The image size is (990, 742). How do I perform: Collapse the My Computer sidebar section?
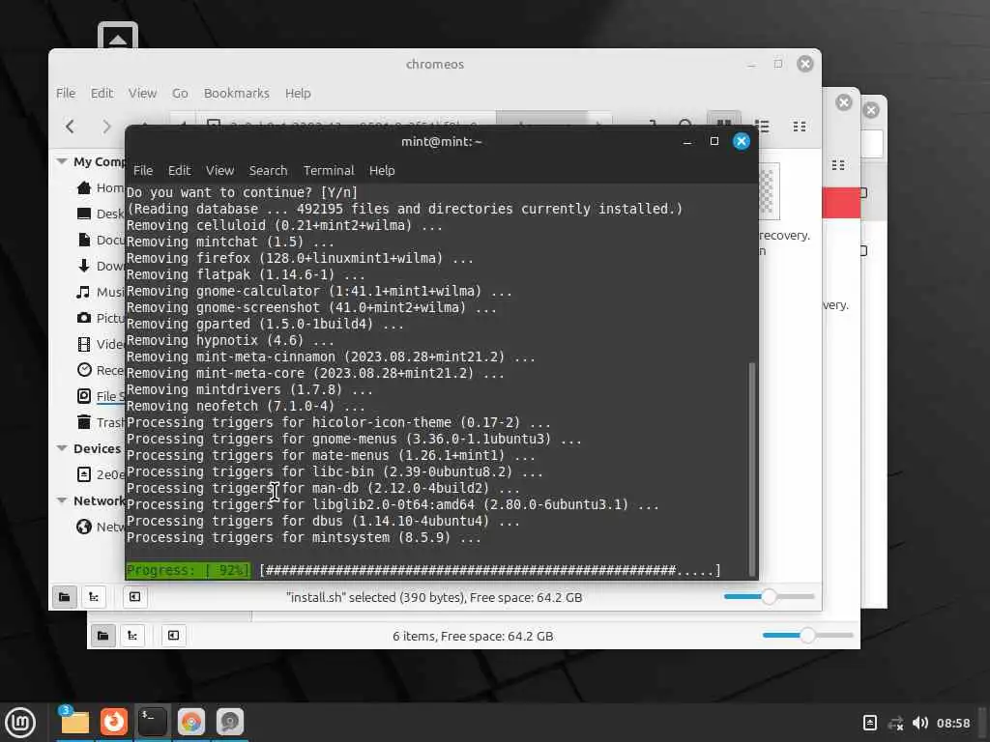click(x=62, y=161)
